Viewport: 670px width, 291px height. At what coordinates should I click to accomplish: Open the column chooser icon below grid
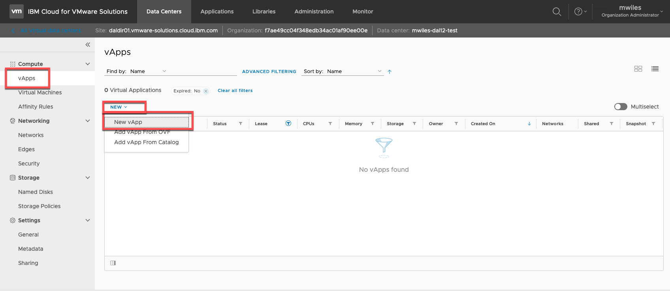(x=113, y=263)
